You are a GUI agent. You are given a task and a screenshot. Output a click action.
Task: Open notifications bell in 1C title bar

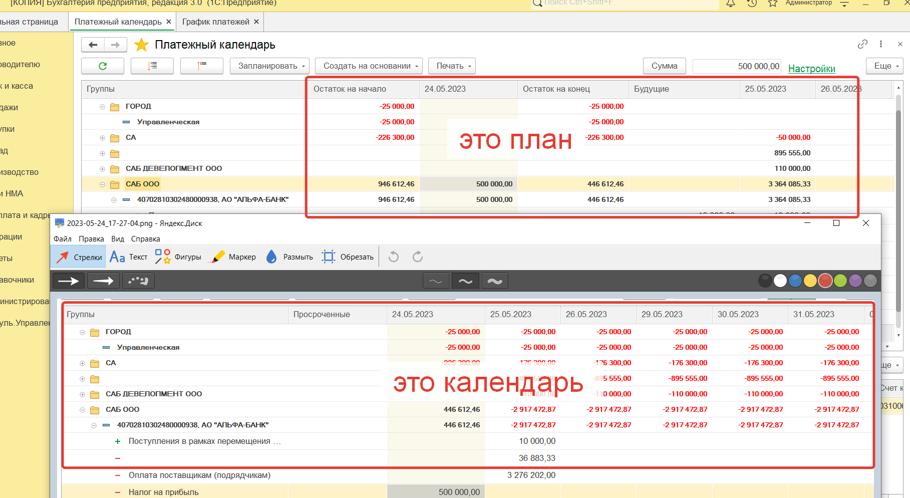point(731,3)
